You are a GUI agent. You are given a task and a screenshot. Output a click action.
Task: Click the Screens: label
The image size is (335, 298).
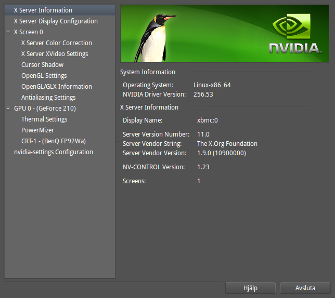point(134,181)
